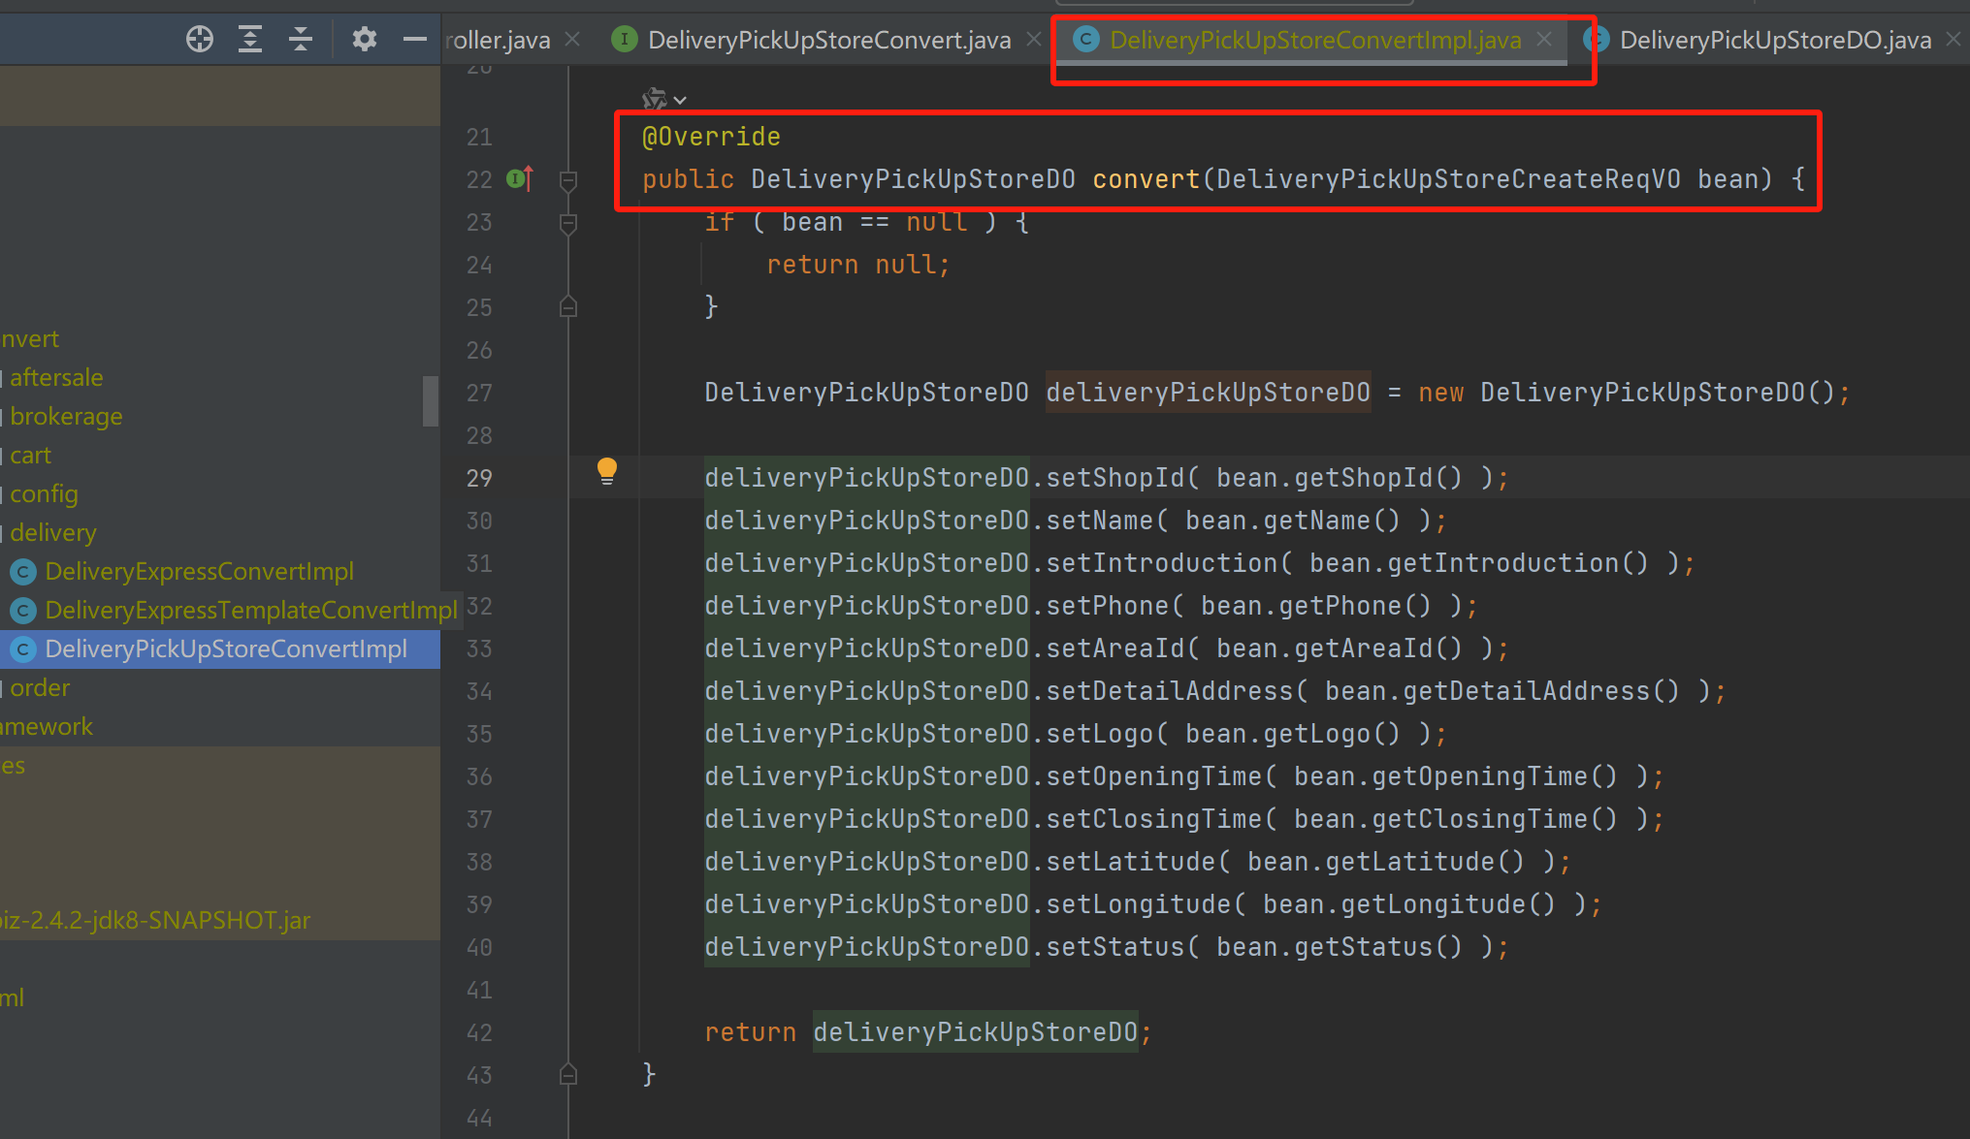The image size is (1970, 1139).
Task: Click the Expand All icon
Action: pos(250,39)
